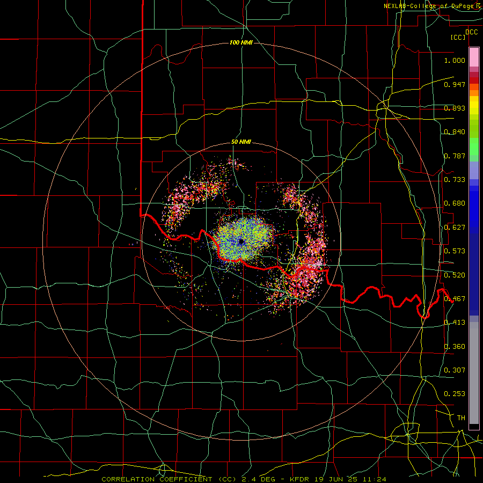Click the 0.893 scale value
Screen dimensions: 483x483
[455, 108]
